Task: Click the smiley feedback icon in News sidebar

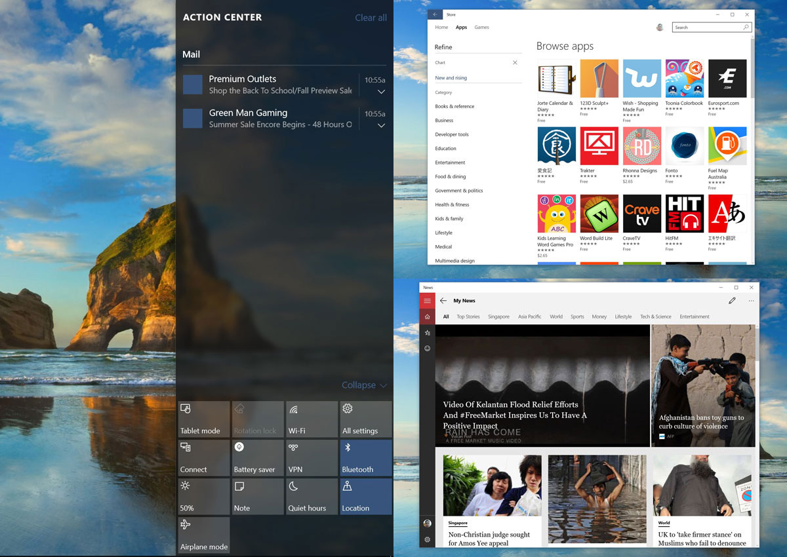Action: tap(428, 349)
